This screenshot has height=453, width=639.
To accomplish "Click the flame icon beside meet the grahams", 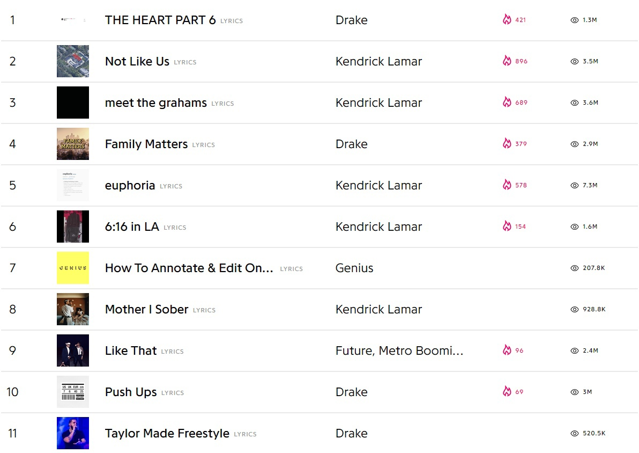I will [x=507, y=103].
